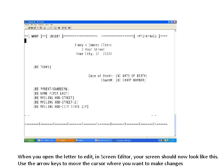Screen dimensions: 223x167
Task: Click the INSERT indicator in status line
Action: click(x=55, y=36)
